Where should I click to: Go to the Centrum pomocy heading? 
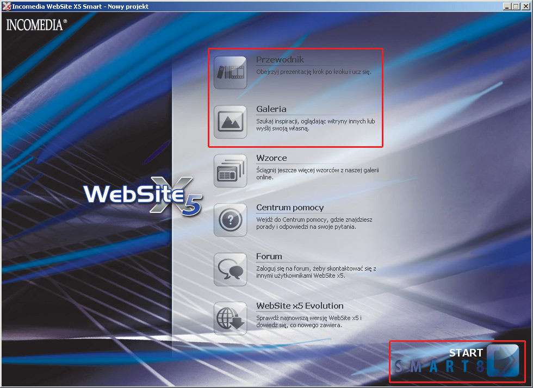pyautogui.click(x=290, y=208)
